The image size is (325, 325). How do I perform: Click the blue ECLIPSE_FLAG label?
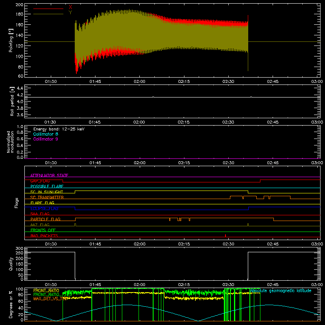44,208
